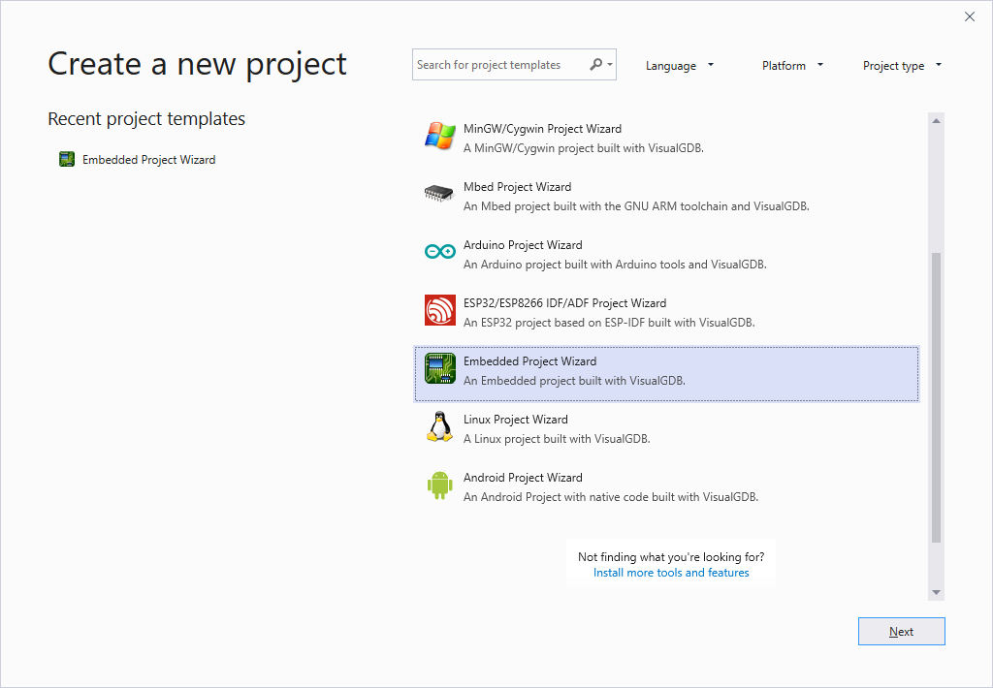Click the Next button
The image size is (993, 688).
901,631
